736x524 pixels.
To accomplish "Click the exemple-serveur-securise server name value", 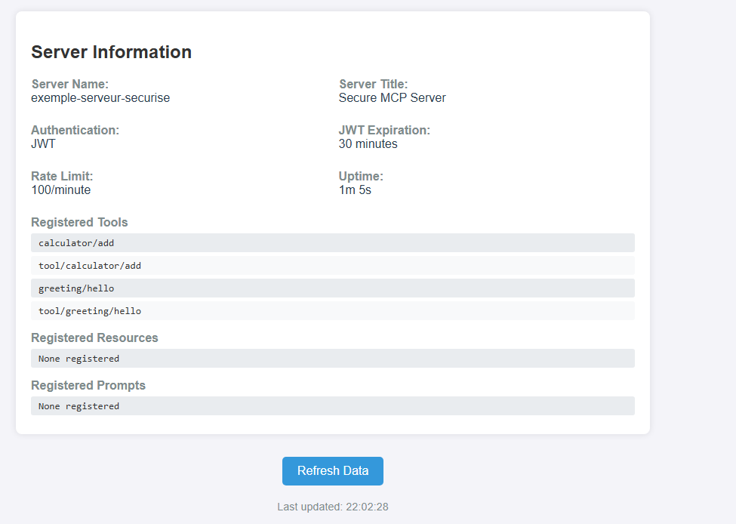I will 100,97.
